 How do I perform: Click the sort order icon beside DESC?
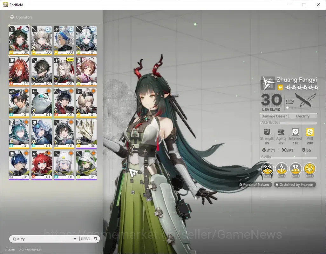pyautogui.click(x=95, y=239)
